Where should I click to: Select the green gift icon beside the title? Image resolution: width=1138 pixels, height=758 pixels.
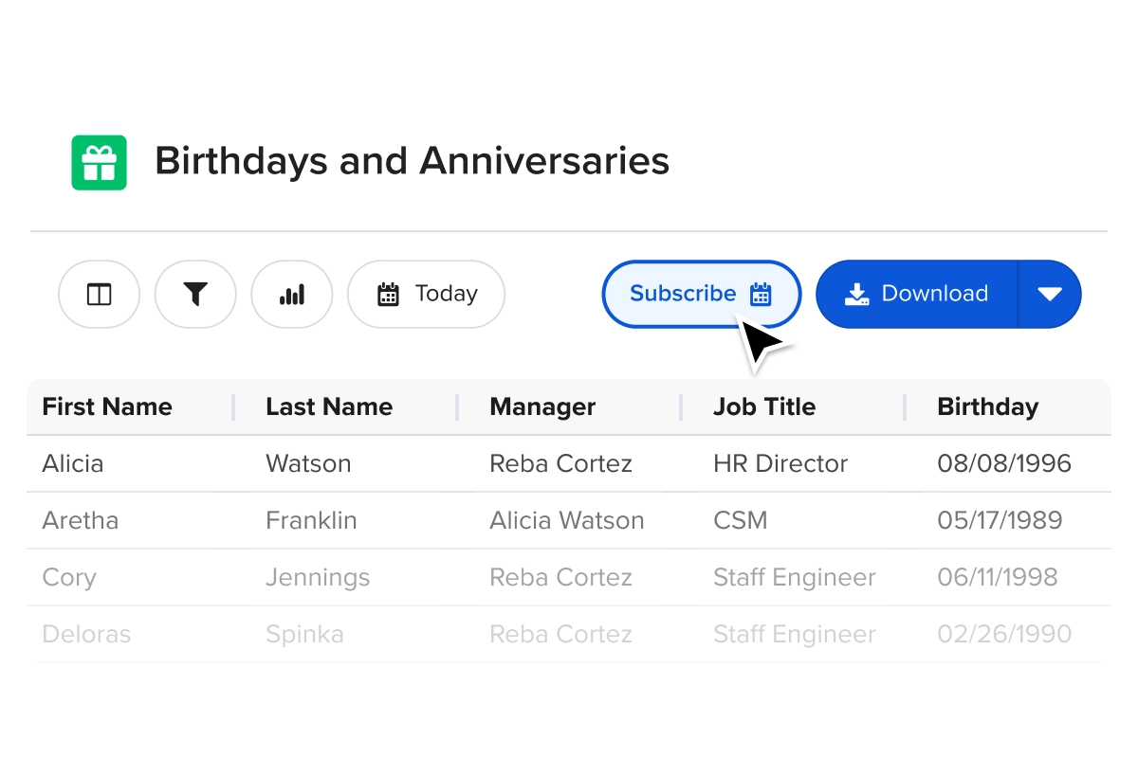pyautogui.click(x=99, y=161)
